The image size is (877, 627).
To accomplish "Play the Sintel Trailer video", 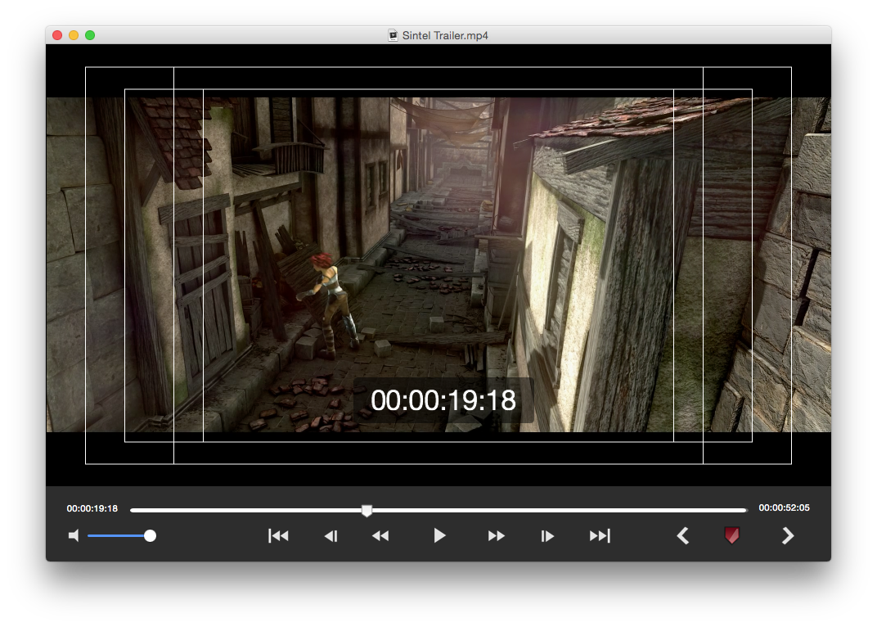I will pyautogui.click(x=439, y=536).
